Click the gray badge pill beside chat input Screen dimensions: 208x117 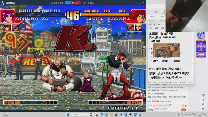point(151,110)
